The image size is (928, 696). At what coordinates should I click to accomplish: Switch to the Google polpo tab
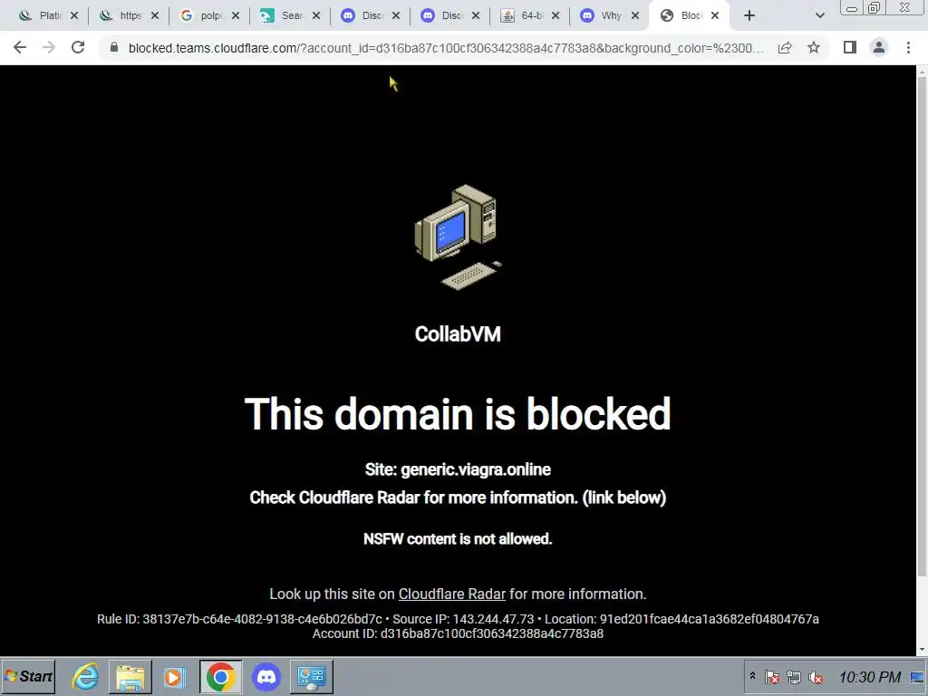[203, 15]
